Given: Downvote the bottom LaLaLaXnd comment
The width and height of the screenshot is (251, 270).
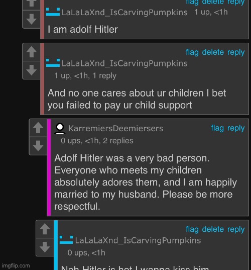Looking at the screenshot, I should pyautogui.click(x=45, y=247).
